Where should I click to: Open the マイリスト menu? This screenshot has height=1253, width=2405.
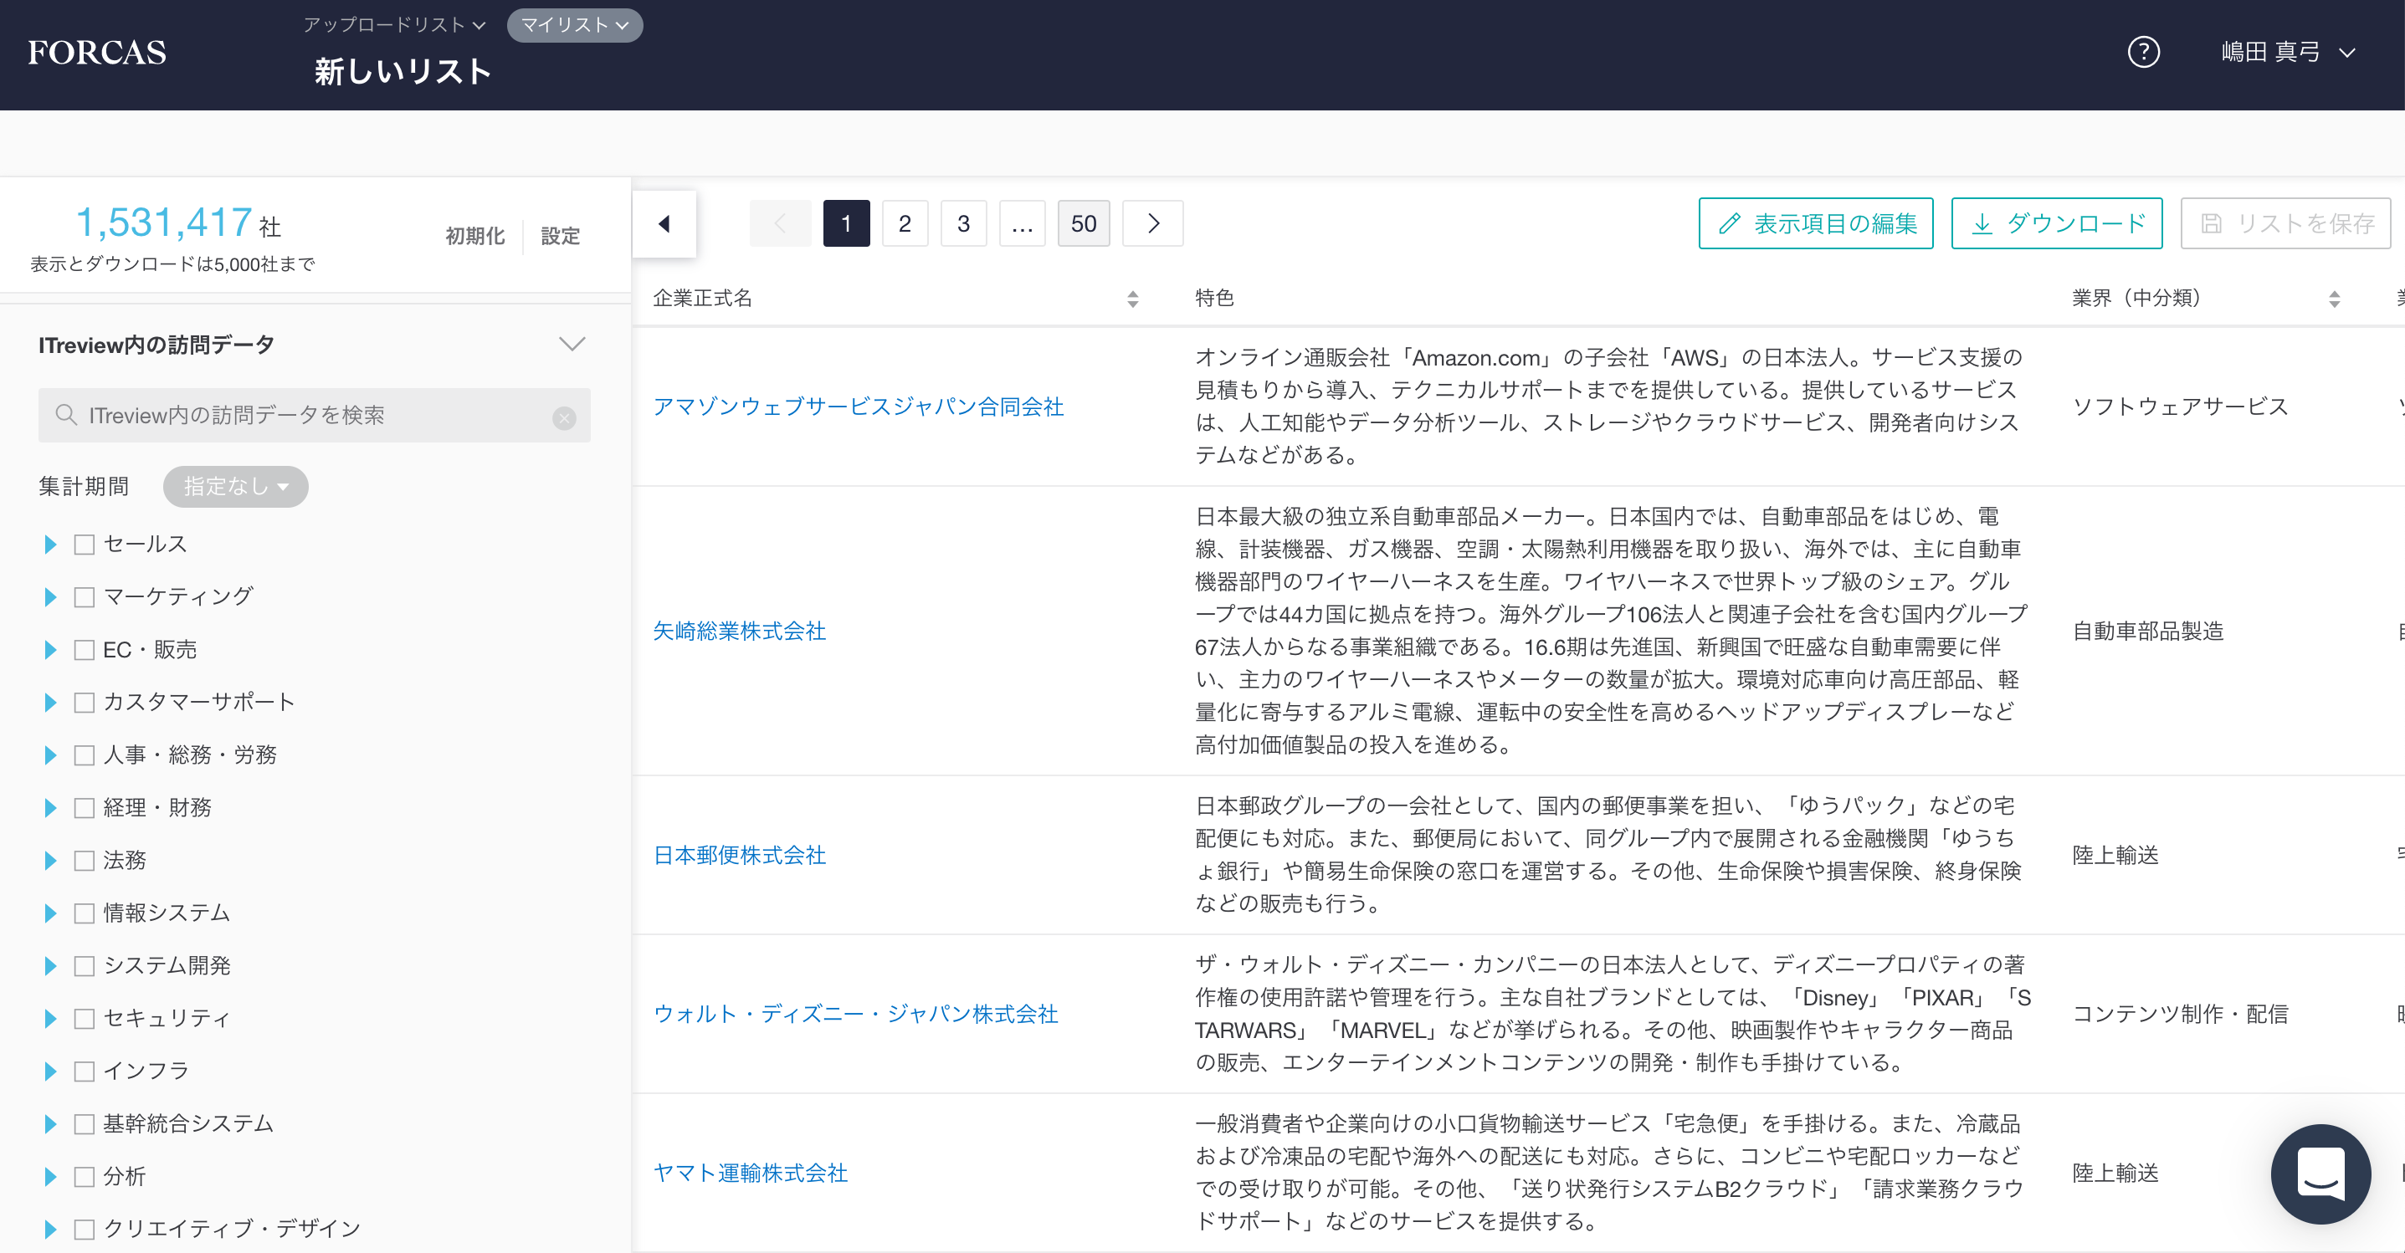click(x=573, y=25)
